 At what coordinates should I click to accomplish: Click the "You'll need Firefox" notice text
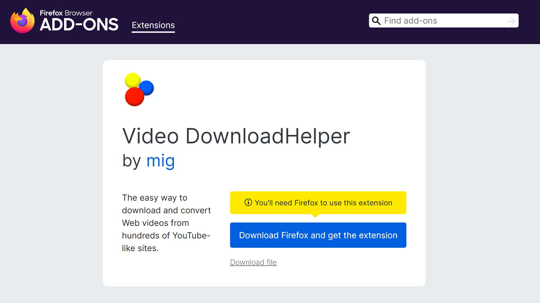point(323,203)
